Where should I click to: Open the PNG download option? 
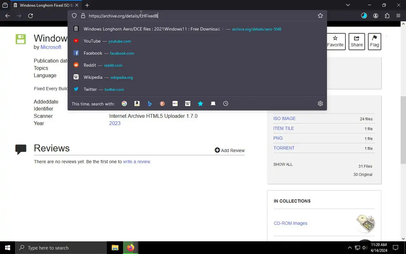(x=278, y=138)
